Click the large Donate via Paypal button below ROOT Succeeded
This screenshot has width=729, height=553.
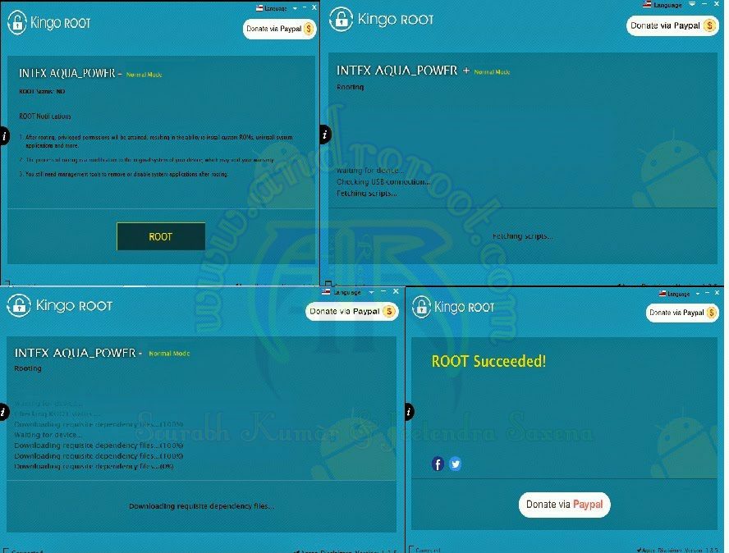click(565, 505)
